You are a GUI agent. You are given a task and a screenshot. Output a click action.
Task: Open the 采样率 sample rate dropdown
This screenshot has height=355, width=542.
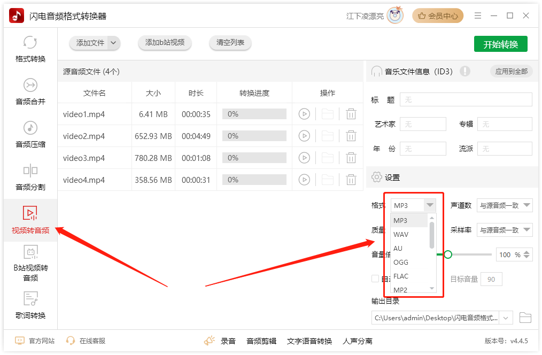(504, 230)
